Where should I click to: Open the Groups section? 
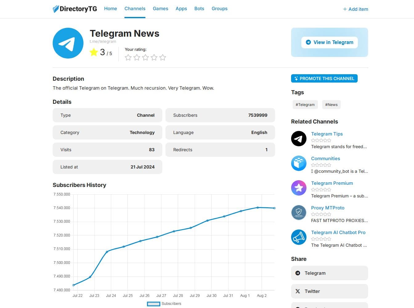219,9
